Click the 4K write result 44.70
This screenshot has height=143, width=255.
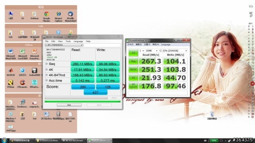pos(175,78)
